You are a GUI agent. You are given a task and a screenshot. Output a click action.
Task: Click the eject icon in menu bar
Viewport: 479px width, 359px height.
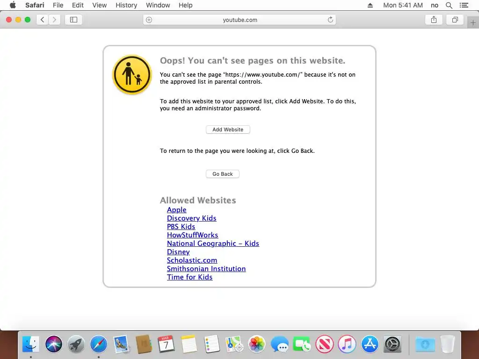(370, 5)
